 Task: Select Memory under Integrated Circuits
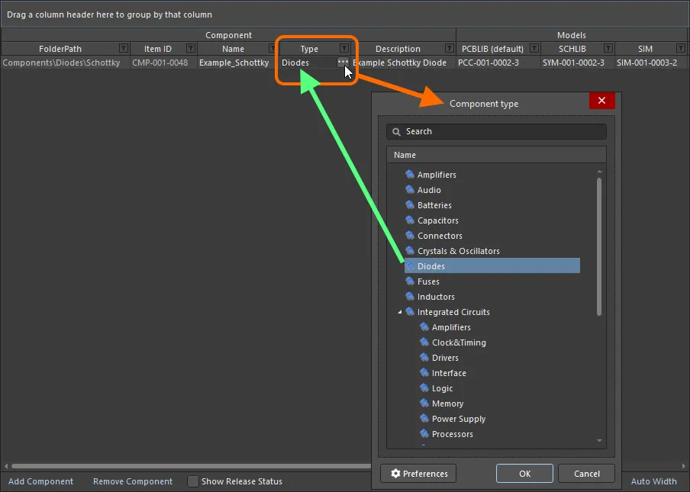pos(447,404)
